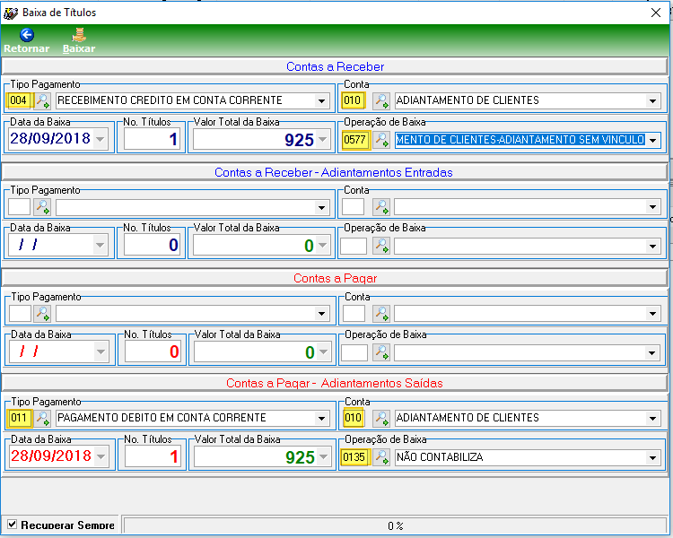Image resolution: width=673 pixels, height=538 pixels.
Task: Click Contas a Pagar - Adiantamentos Saídas header
Action: (335, 383)
